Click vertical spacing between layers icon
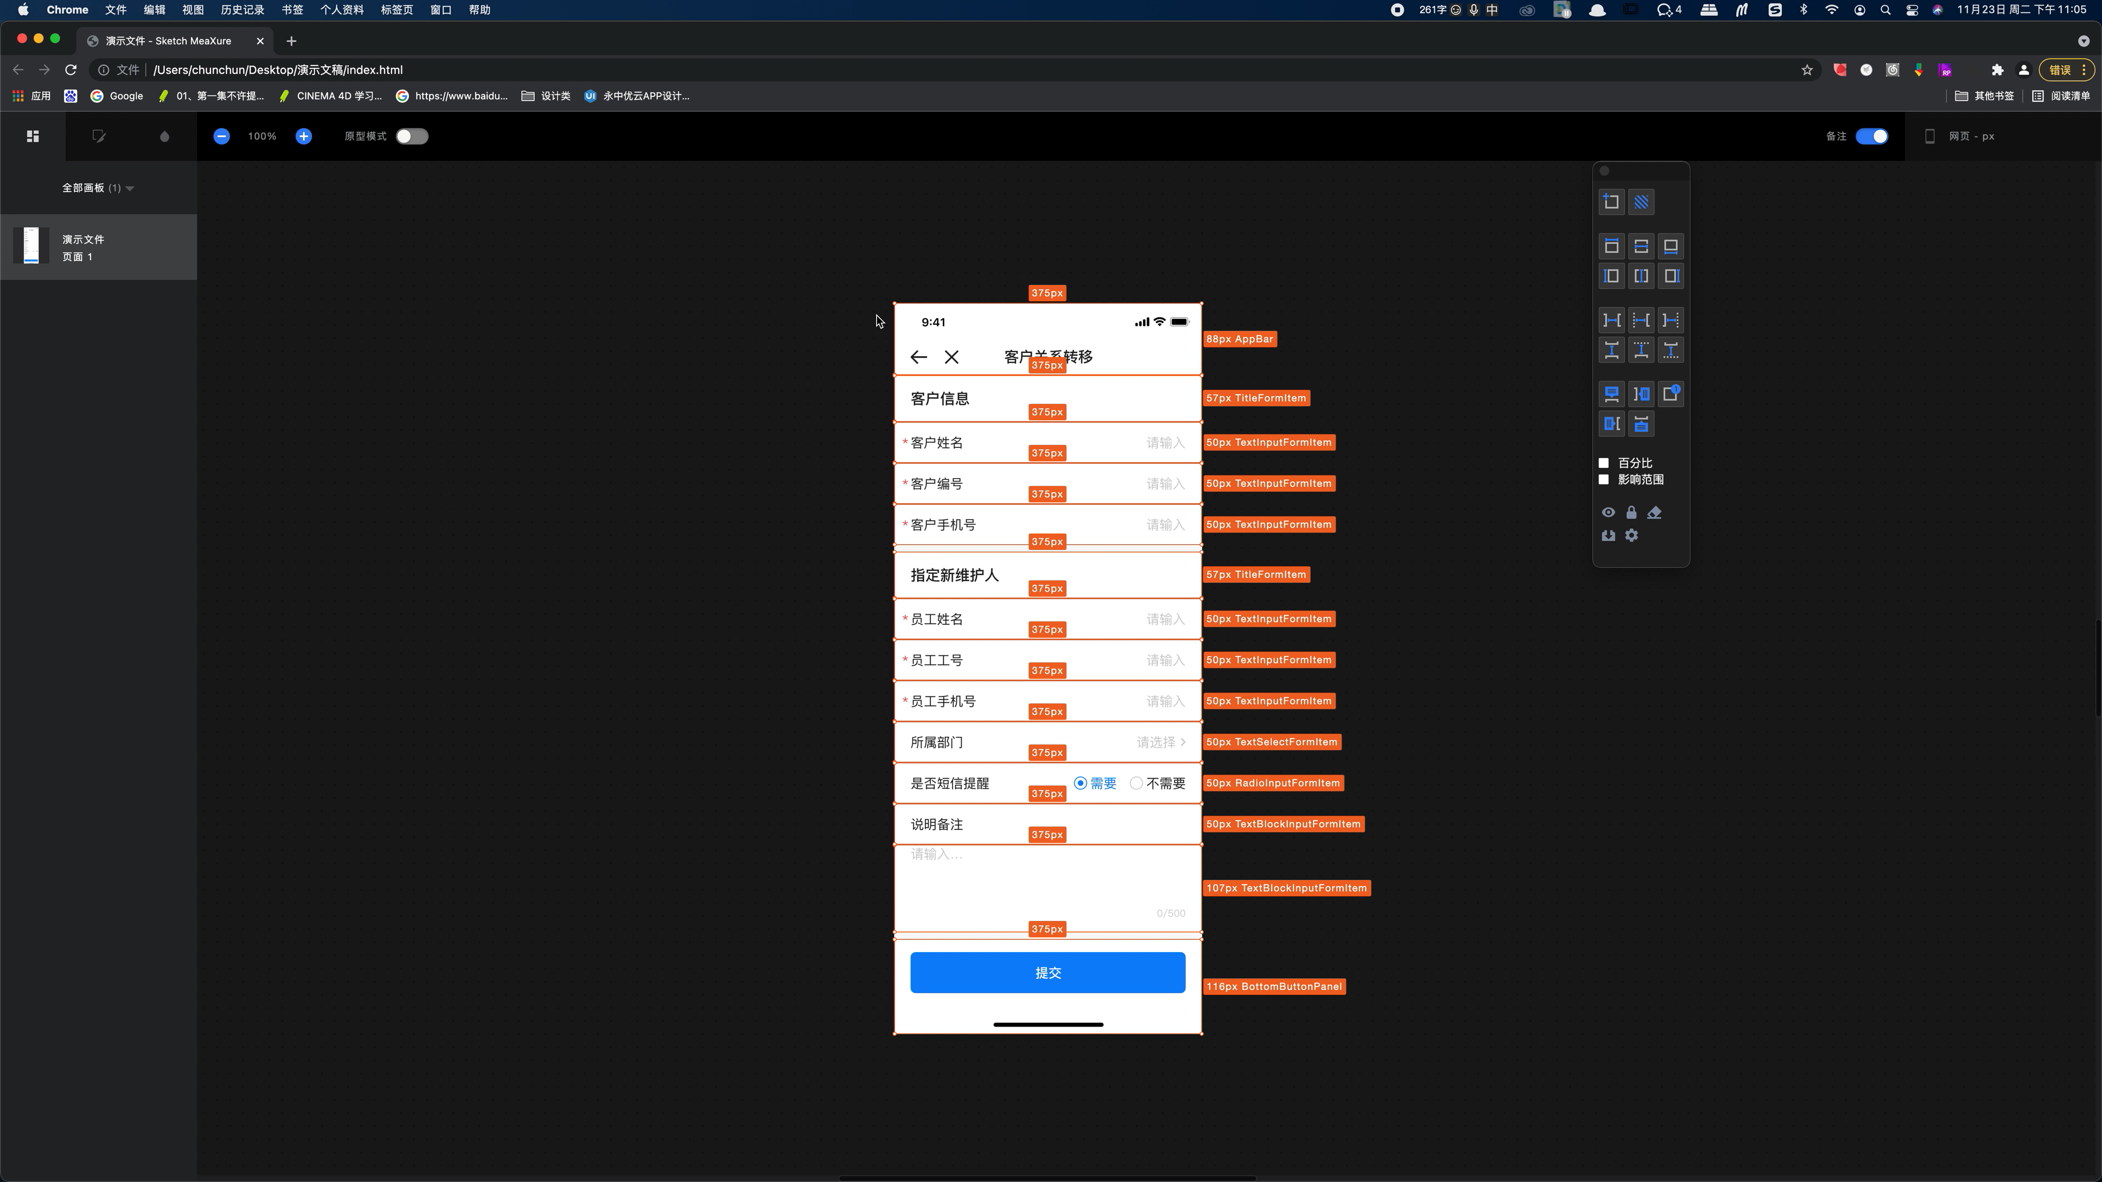The height and width of the screenshot is (1182, 2102). click(1611, 350)
